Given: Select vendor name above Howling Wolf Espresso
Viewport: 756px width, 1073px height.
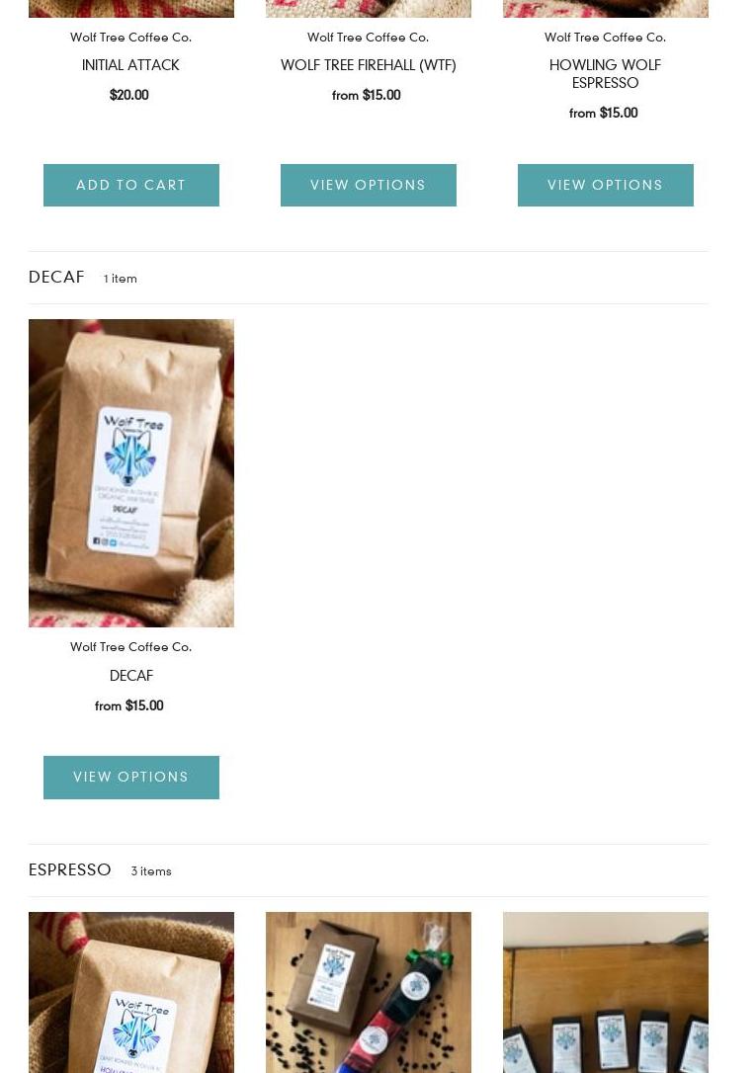Looking at the screenshot, I should (606, 37).
